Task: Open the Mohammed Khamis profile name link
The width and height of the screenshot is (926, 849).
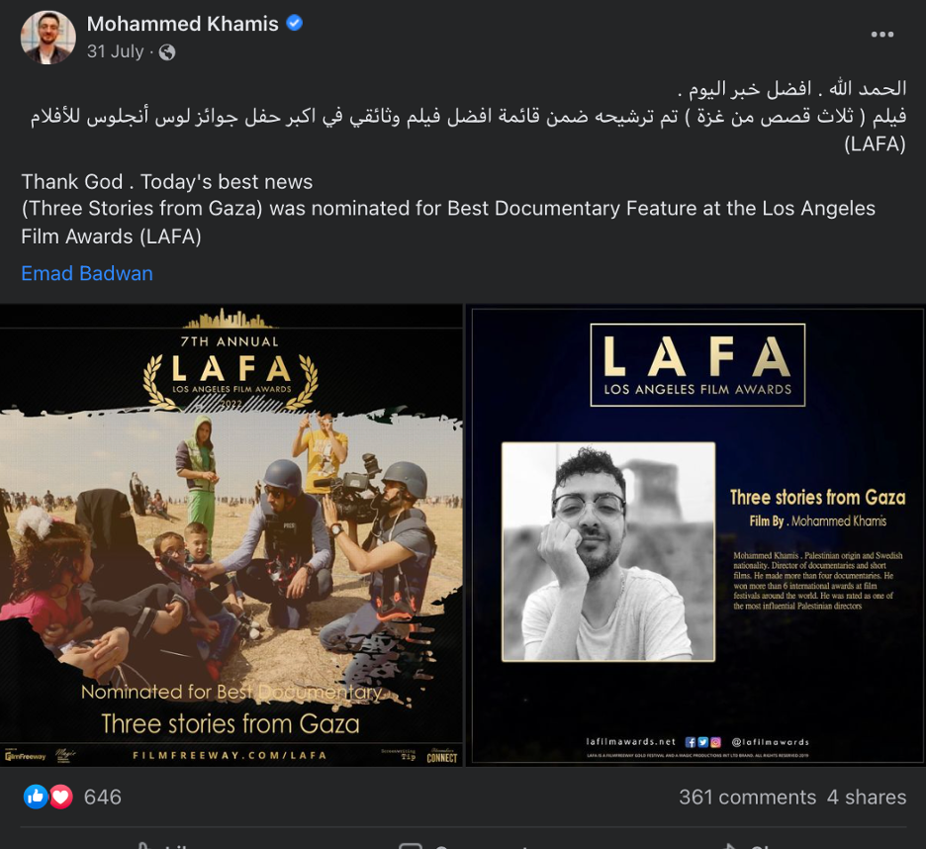Action: pos(182,24)
